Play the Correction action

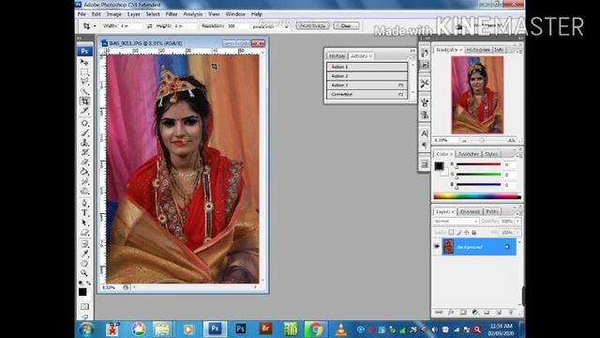pos(367,94)
